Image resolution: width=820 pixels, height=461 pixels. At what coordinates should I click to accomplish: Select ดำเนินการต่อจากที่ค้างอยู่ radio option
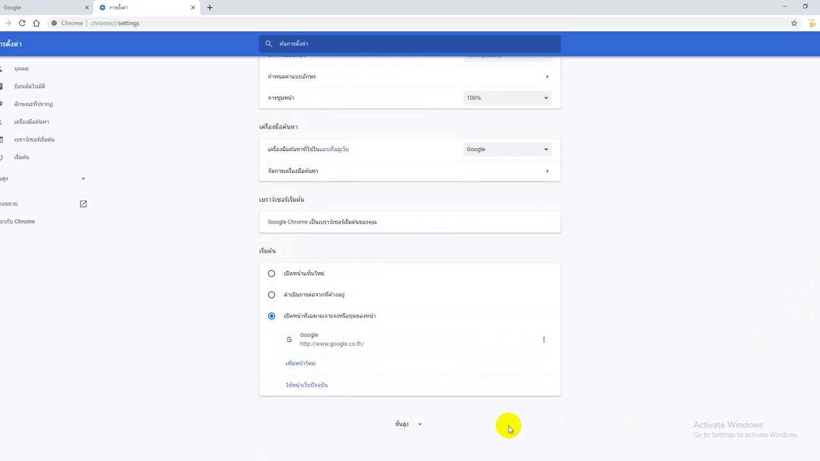(272, 295)
